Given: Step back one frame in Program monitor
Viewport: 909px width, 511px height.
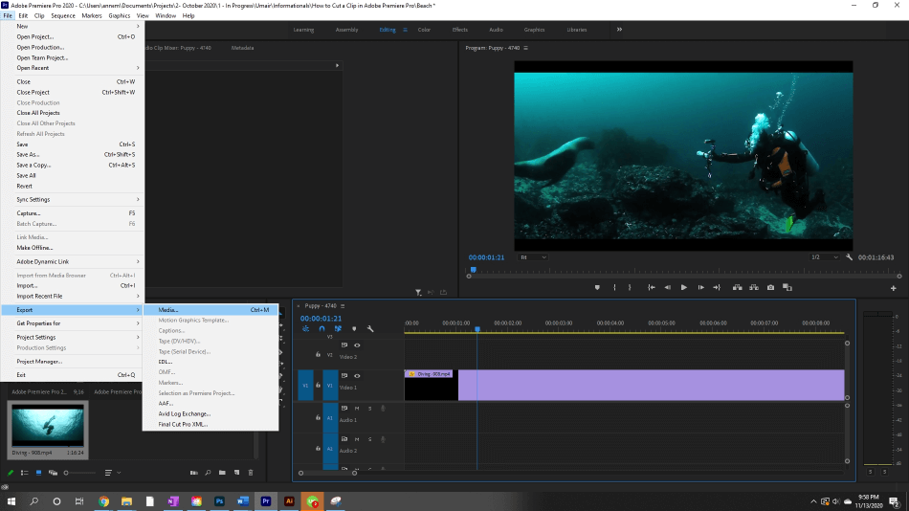Looking at the screenshot, I should point(668,287).
